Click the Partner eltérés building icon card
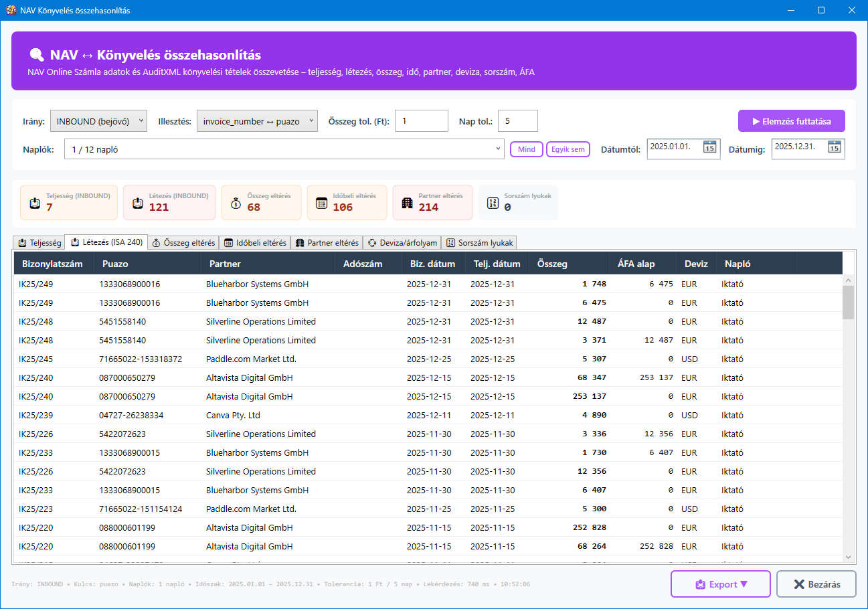 pos(407,203)
